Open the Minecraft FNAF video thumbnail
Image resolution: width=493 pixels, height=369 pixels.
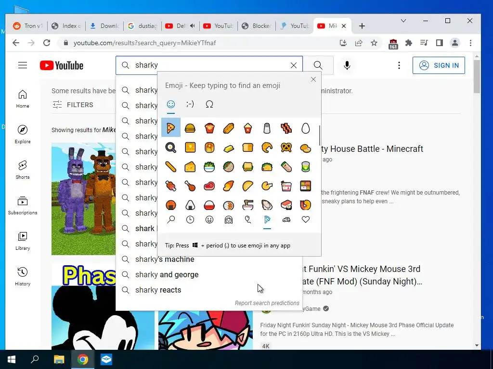(x=84, y=199)
